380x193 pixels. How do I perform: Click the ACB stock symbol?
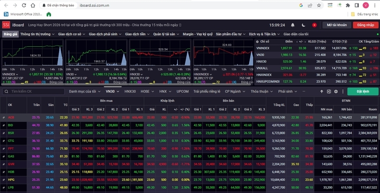click(11, 118)
